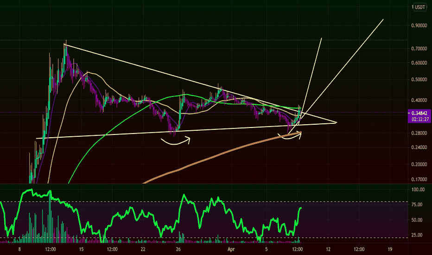Viewport: 432px width, 255px height.
Task: Click the current price label 0.34842
Action: (419, 113)
